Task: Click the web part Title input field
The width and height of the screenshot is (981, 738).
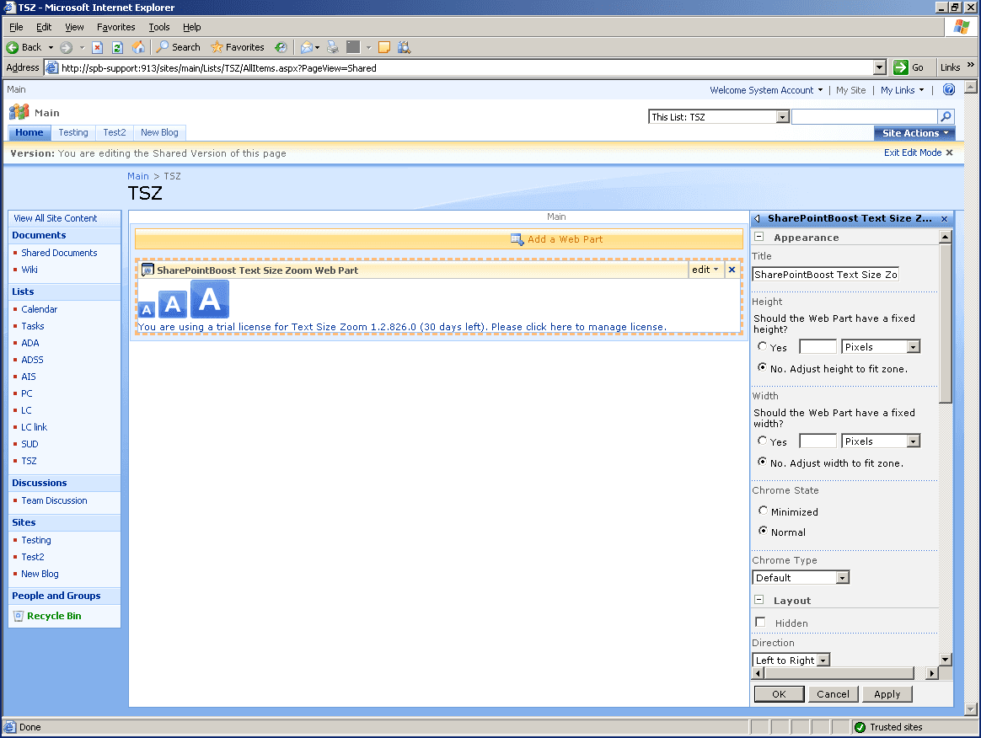Action: [x=825, y=274]
